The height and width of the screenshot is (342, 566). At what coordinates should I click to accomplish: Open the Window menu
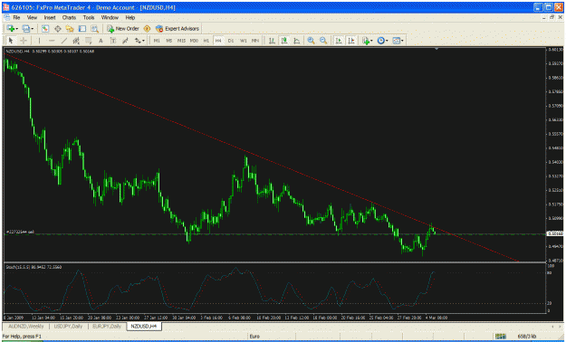point(110,17)
